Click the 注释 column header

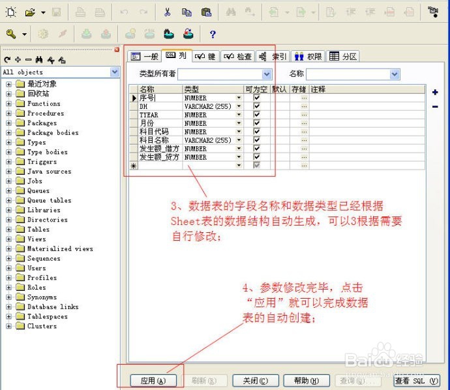[367, 89]
